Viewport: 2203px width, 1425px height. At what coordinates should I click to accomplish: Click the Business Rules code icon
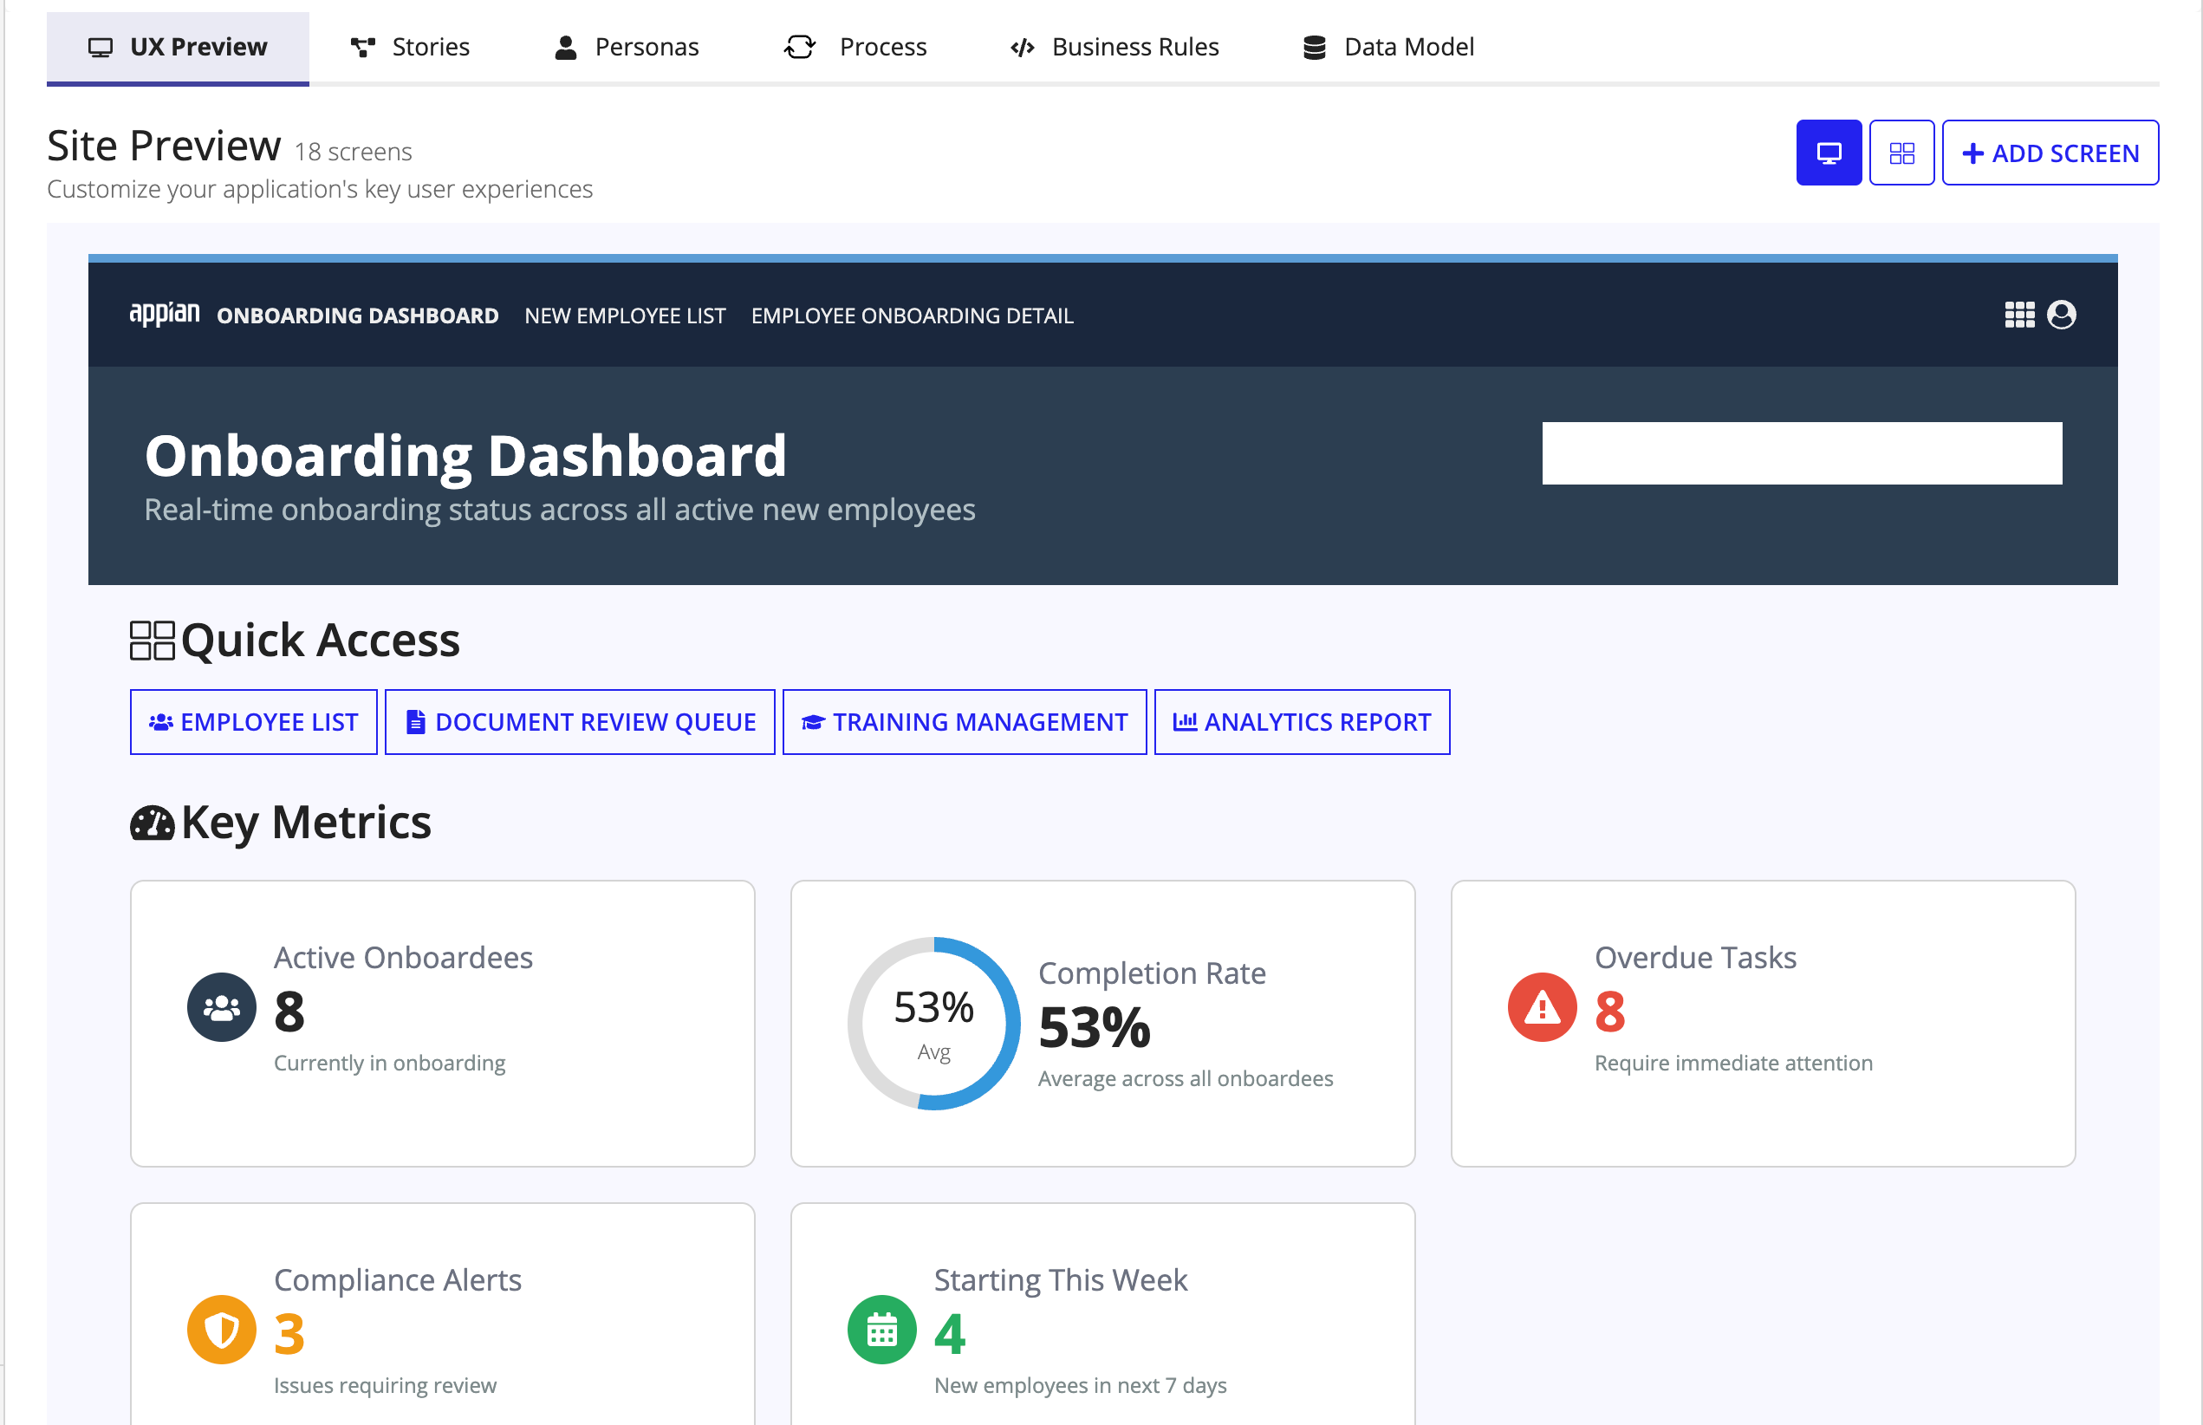tap(1022, 47)
